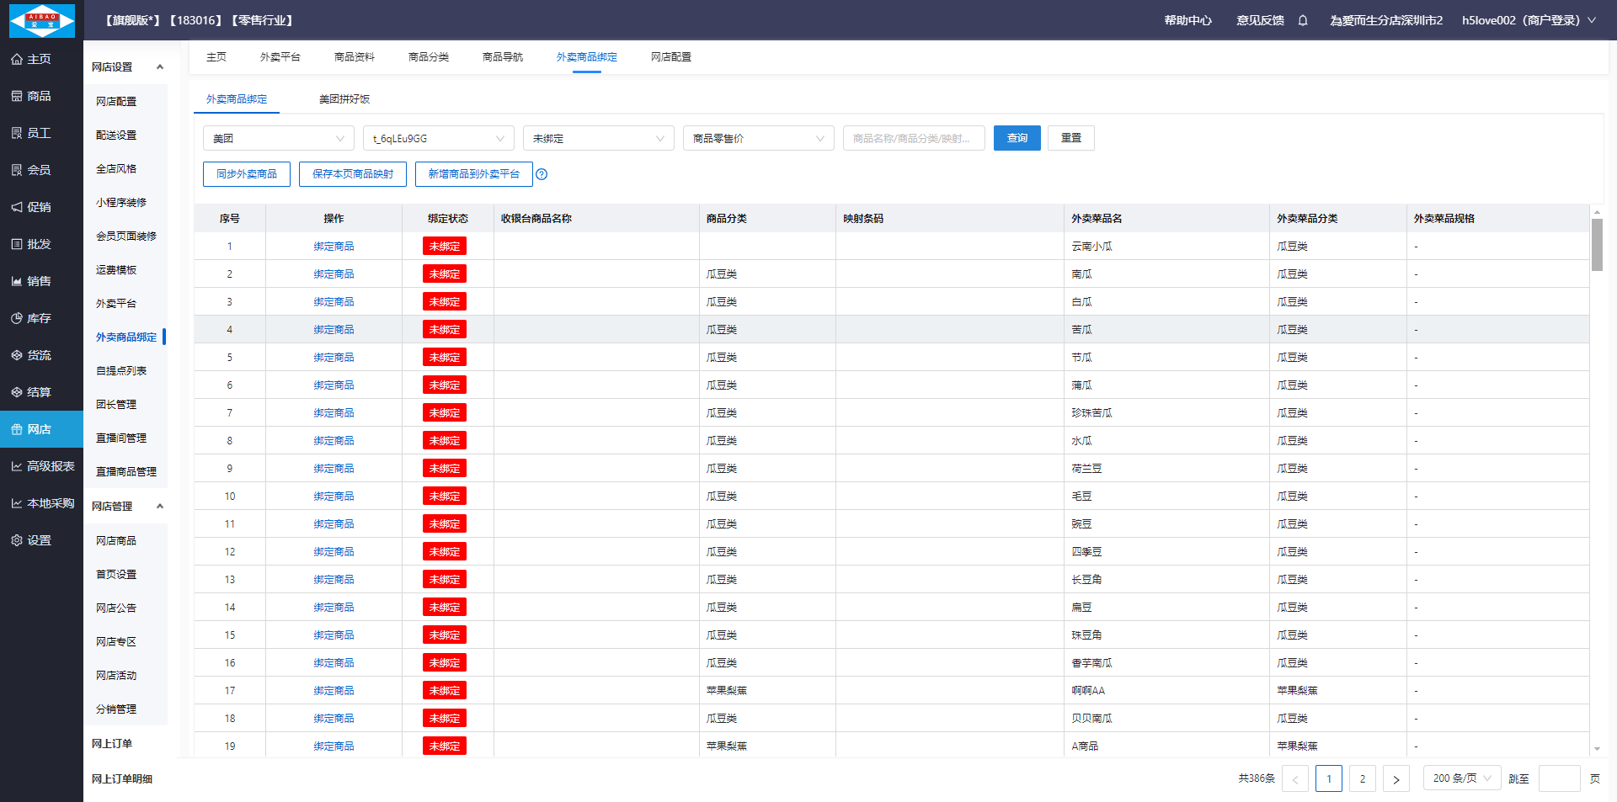Open the 设置 gear sidebar icon
This screenshot has height=802, width=1617.
(x=16, y=540)
